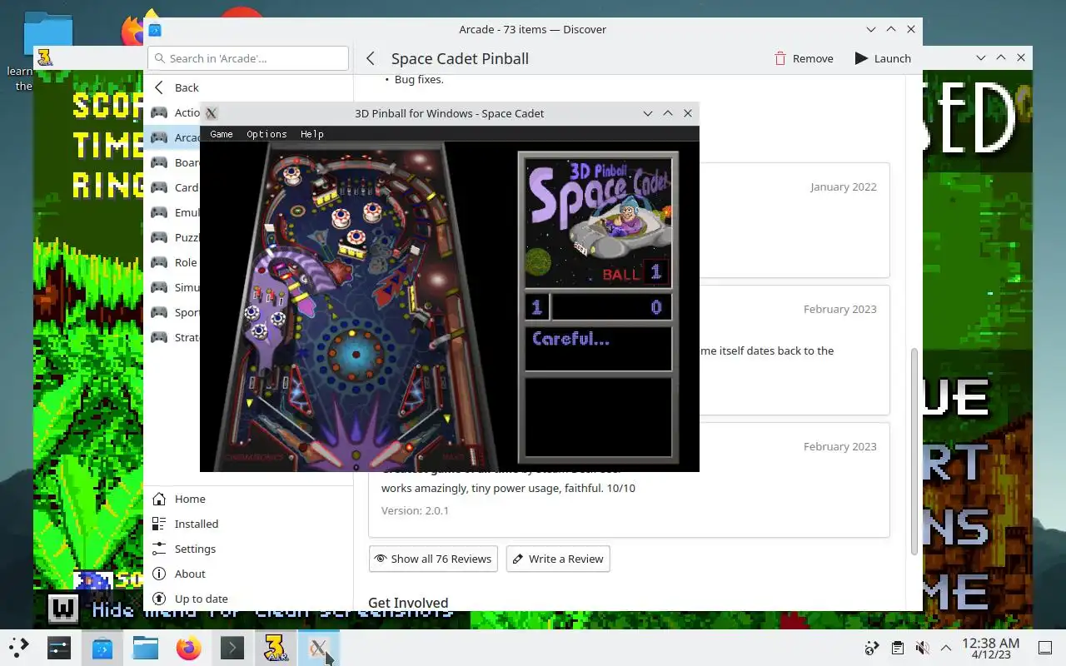Go back using the Back sidebar item
The width and height of the screenshot is (1066, 666).
click(248, 87)
